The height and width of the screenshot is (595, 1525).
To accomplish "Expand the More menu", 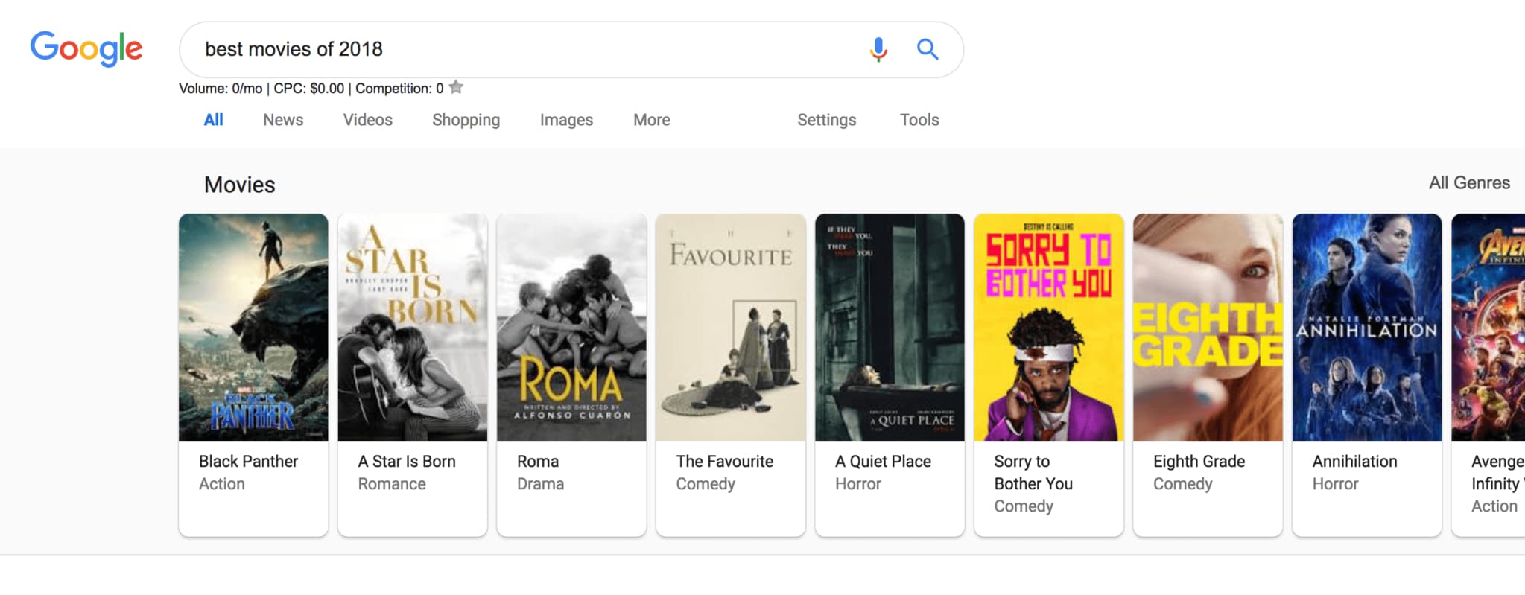I will [x=652, y=120].
